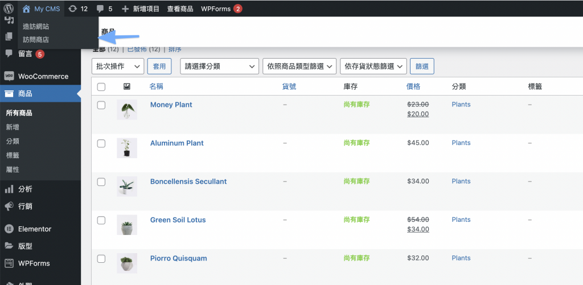Viewport: 583px width, 285px height.
Task: Click the Elementor logo icon
Action: [9, 229]
